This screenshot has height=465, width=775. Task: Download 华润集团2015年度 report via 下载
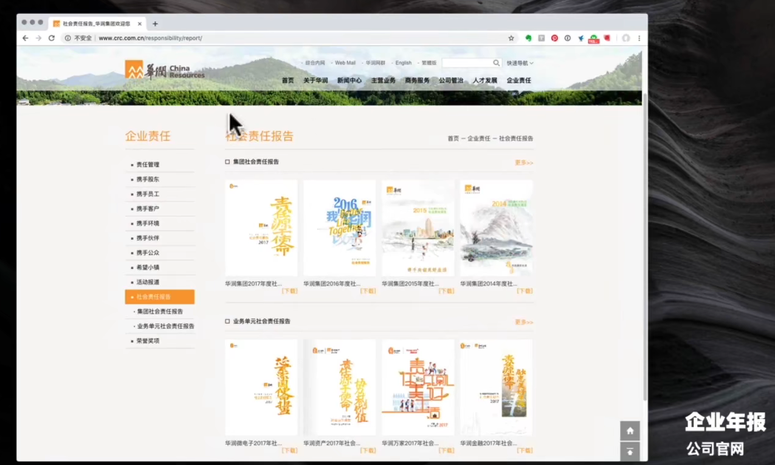click(x=446, y=291)
